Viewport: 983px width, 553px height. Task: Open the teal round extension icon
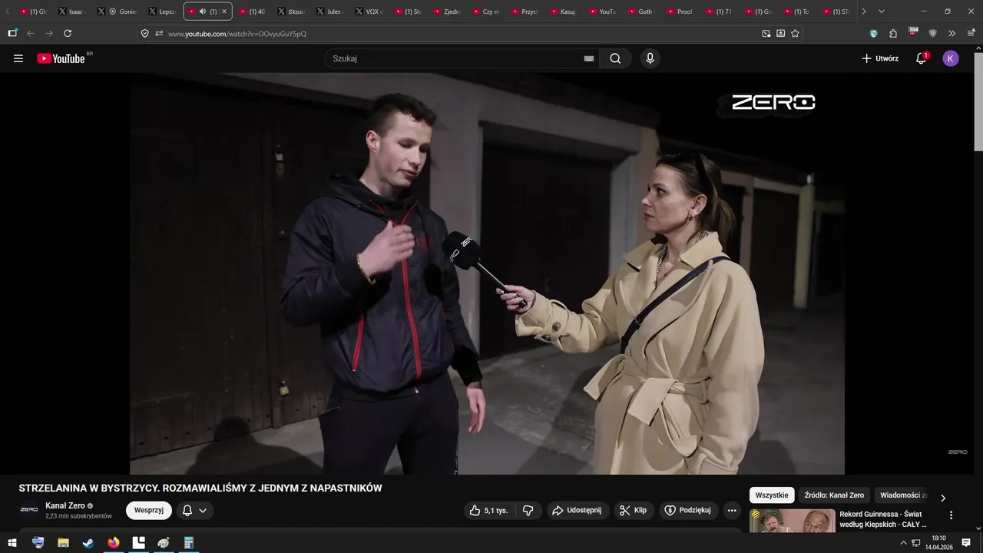[x=873, y=33]
